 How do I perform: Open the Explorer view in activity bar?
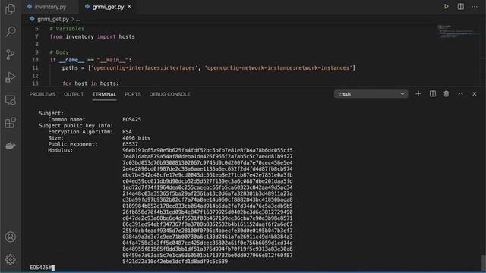pyautogui.click(x=10, y=8)
